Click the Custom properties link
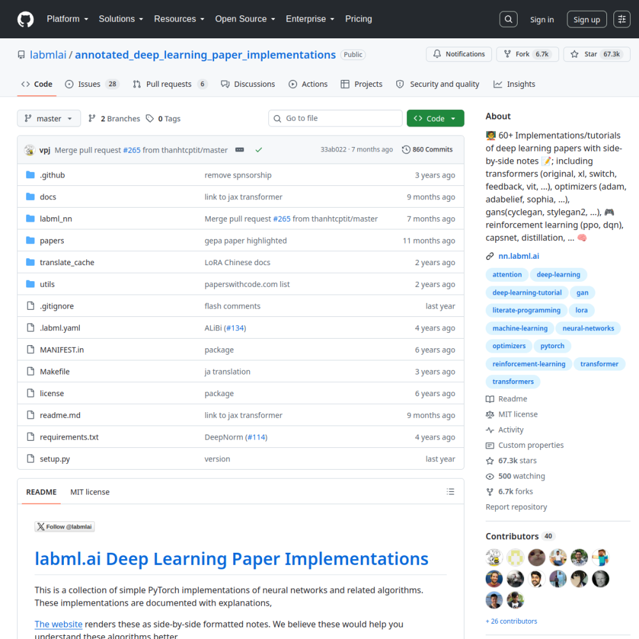The height and width of the screenshot is (639, 639). tap(530, 445)
